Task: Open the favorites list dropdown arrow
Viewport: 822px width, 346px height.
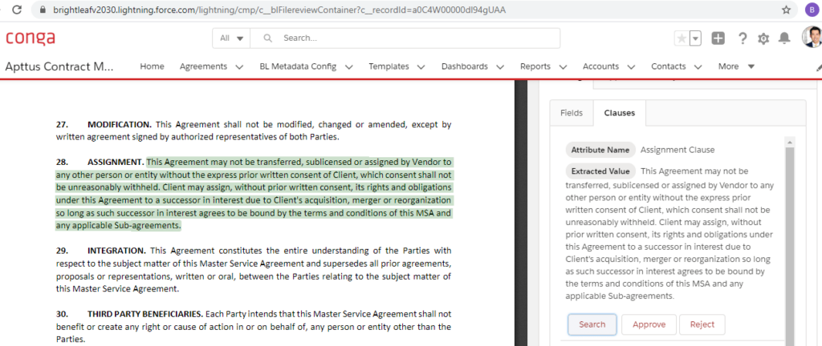Action: click(x=695, y=38)
